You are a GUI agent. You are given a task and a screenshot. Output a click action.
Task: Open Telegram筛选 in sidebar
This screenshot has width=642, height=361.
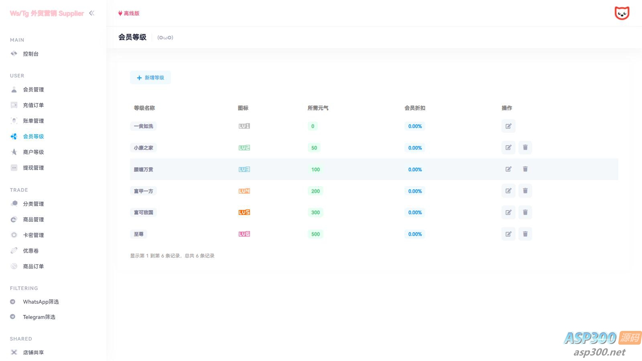coord(39,317)
